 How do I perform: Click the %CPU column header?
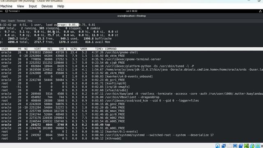74,49
